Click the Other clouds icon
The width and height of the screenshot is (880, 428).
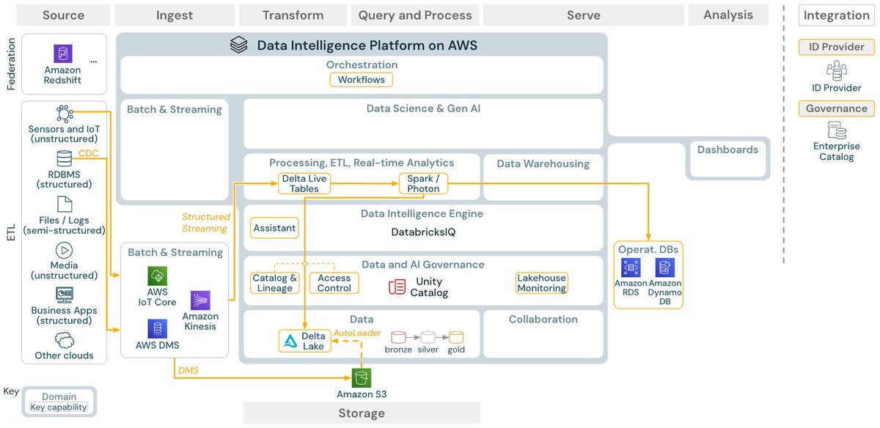[x=64, y=340]
